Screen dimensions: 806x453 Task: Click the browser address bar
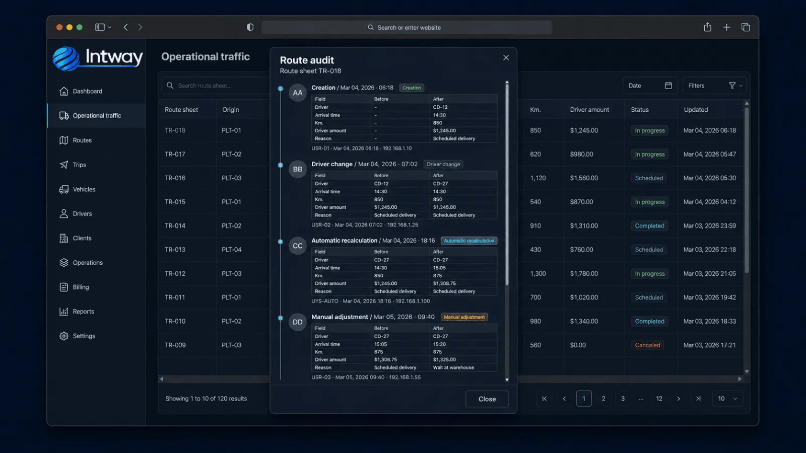tap(407, 28)
